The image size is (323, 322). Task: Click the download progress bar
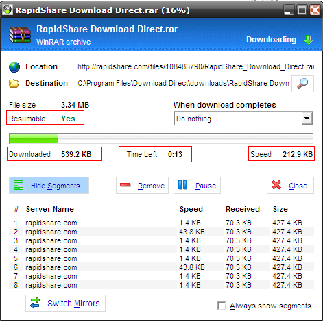(161, 138)
